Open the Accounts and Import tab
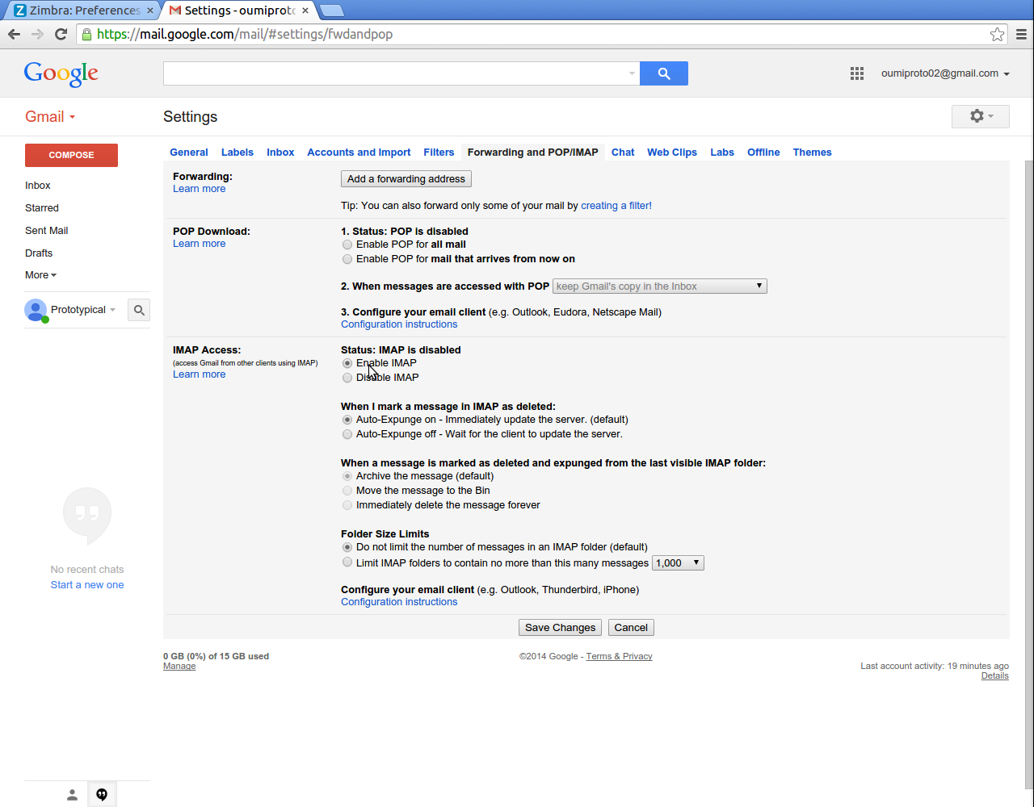Screen dimensions: 1034x807 [x=359, y=153]
